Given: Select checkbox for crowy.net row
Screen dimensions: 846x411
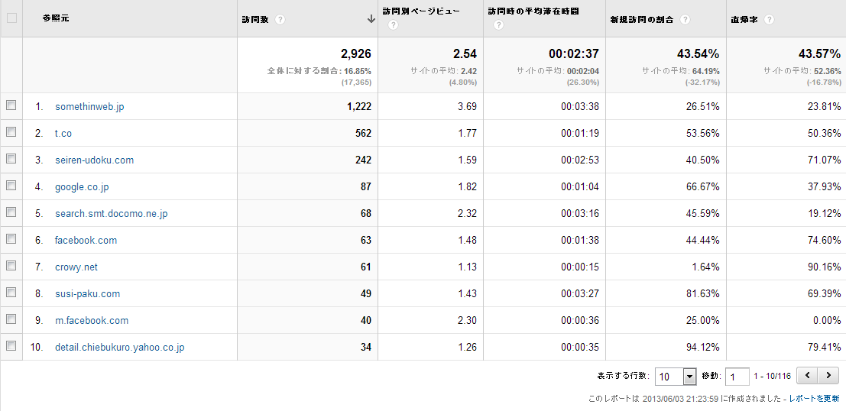Looking at the screenshot, I should 11,267.
